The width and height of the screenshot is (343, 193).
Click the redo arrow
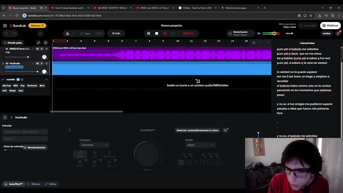[x=14, y=34]
